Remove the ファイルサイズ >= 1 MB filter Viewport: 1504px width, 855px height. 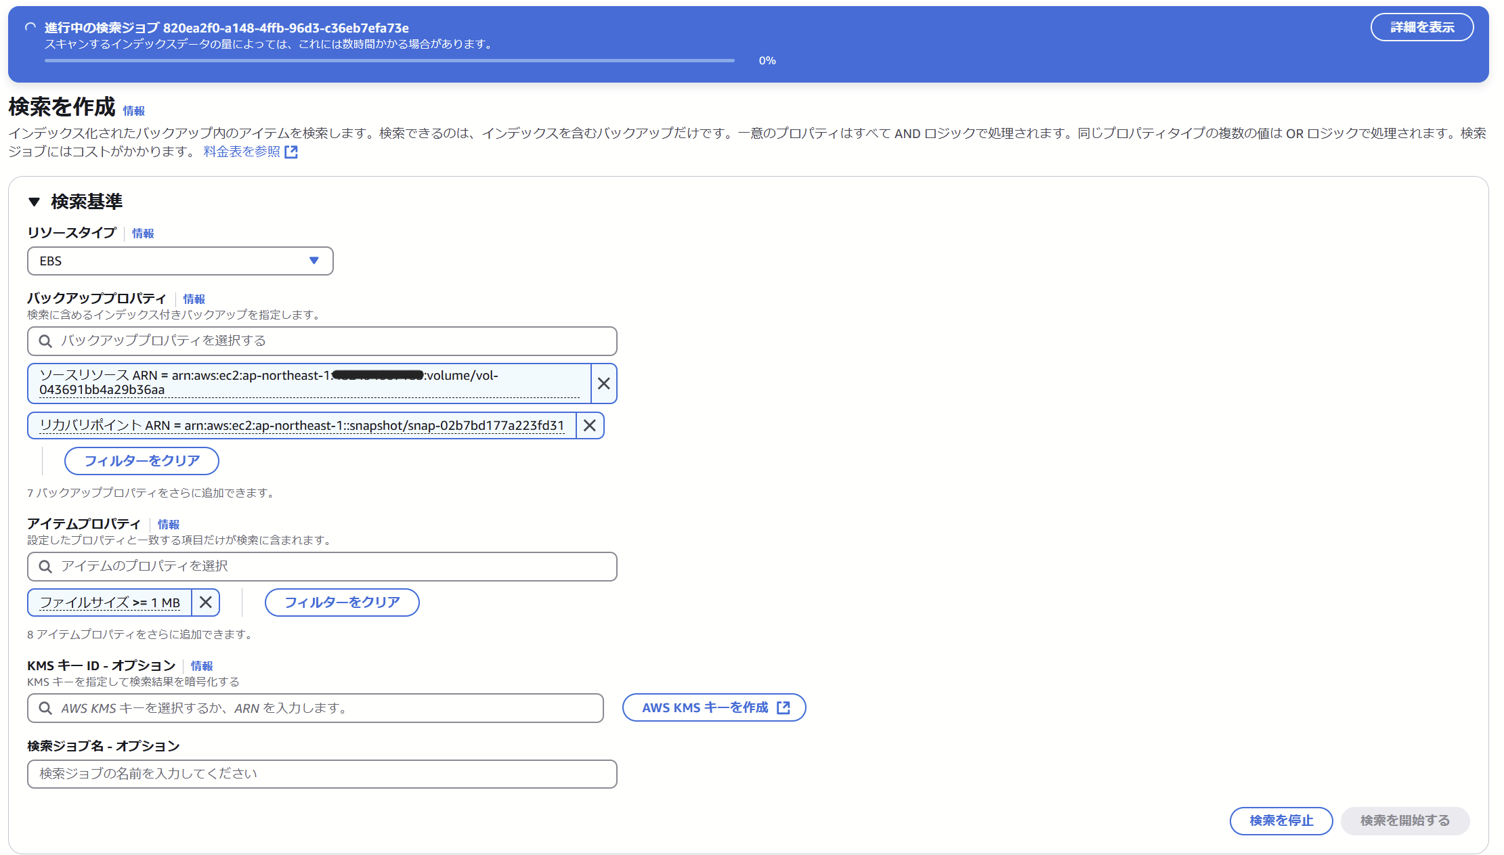click(206, 602)
